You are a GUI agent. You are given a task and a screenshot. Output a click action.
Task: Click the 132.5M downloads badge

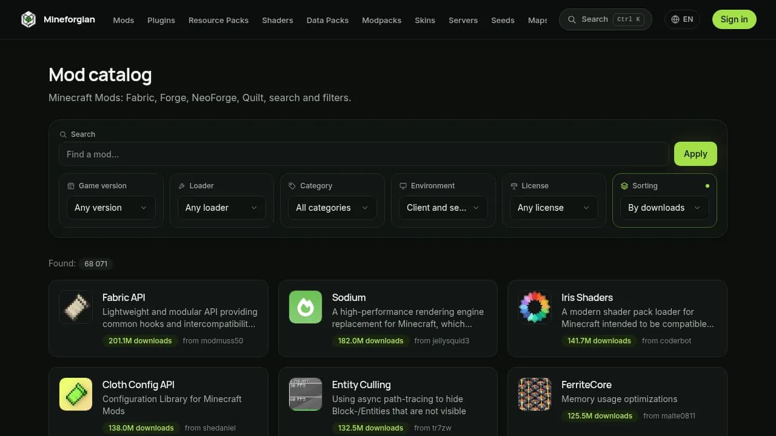point(370,428)
